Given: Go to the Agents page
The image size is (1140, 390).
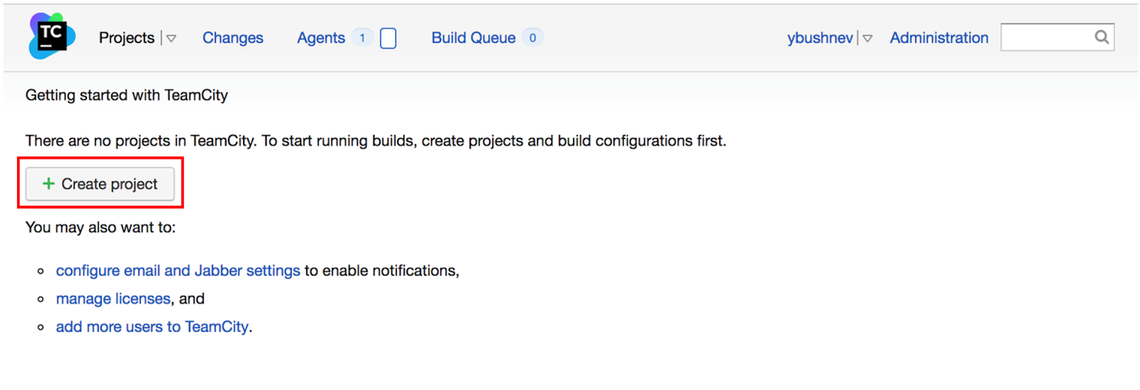Looking at the screenshot, I should (x=321, y=38).
